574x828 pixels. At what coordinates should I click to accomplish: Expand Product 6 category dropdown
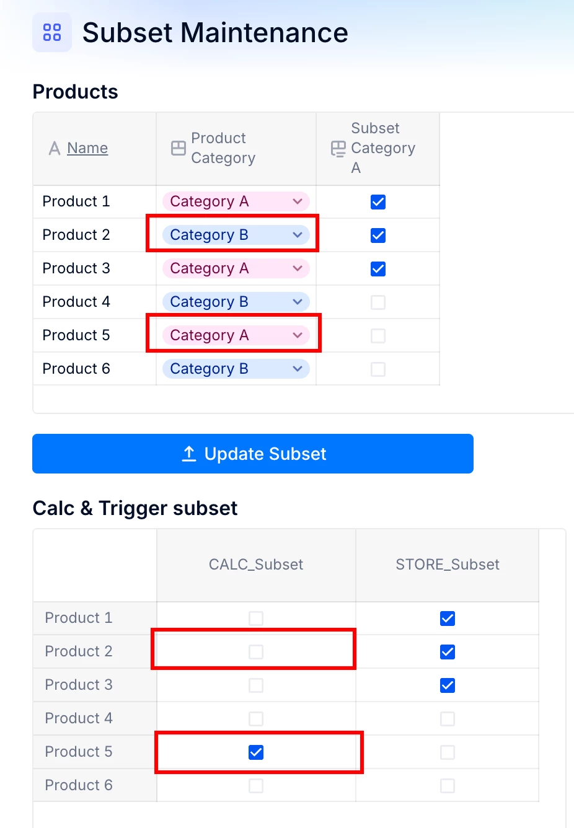coord(298,369)
